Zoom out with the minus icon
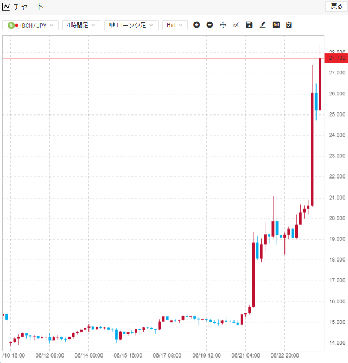The height and width of the screenshot is (363, 348). [x=210, y=25]
